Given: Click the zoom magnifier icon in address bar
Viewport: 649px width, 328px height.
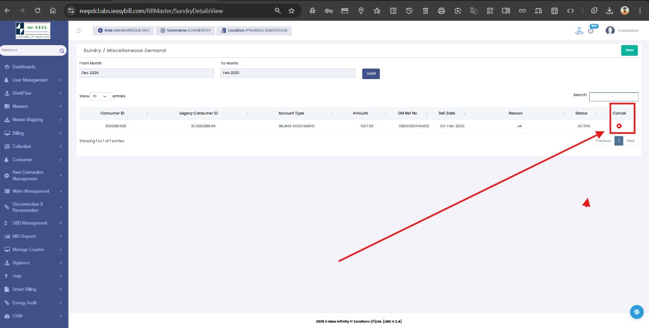Looking at the screenshot, I should (277, 10).
